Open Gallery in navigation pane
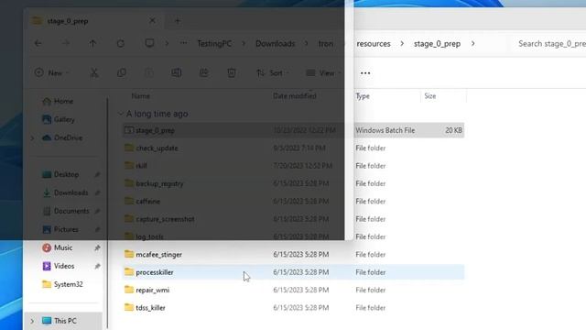The image size is (586, 330). point(59,120)
